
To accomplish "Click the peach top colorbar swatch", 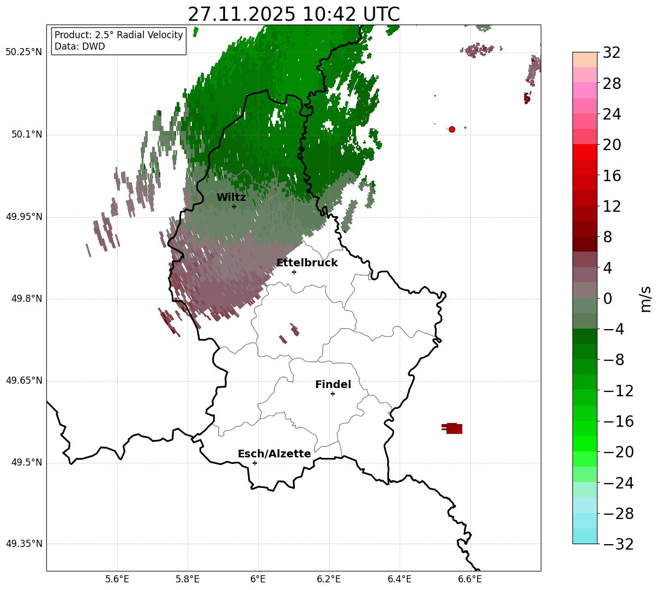I will tap(585, 60).
